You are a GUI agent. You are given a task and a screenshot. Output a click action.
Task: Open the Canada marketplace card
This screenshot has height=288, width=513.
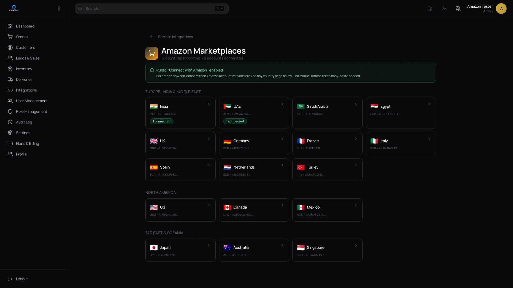(x=254, y=210)
